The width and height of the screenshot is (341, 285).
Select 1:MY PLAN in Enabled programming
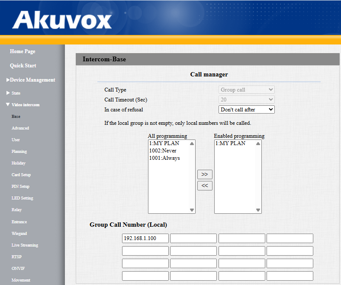(x=230, y=143)
